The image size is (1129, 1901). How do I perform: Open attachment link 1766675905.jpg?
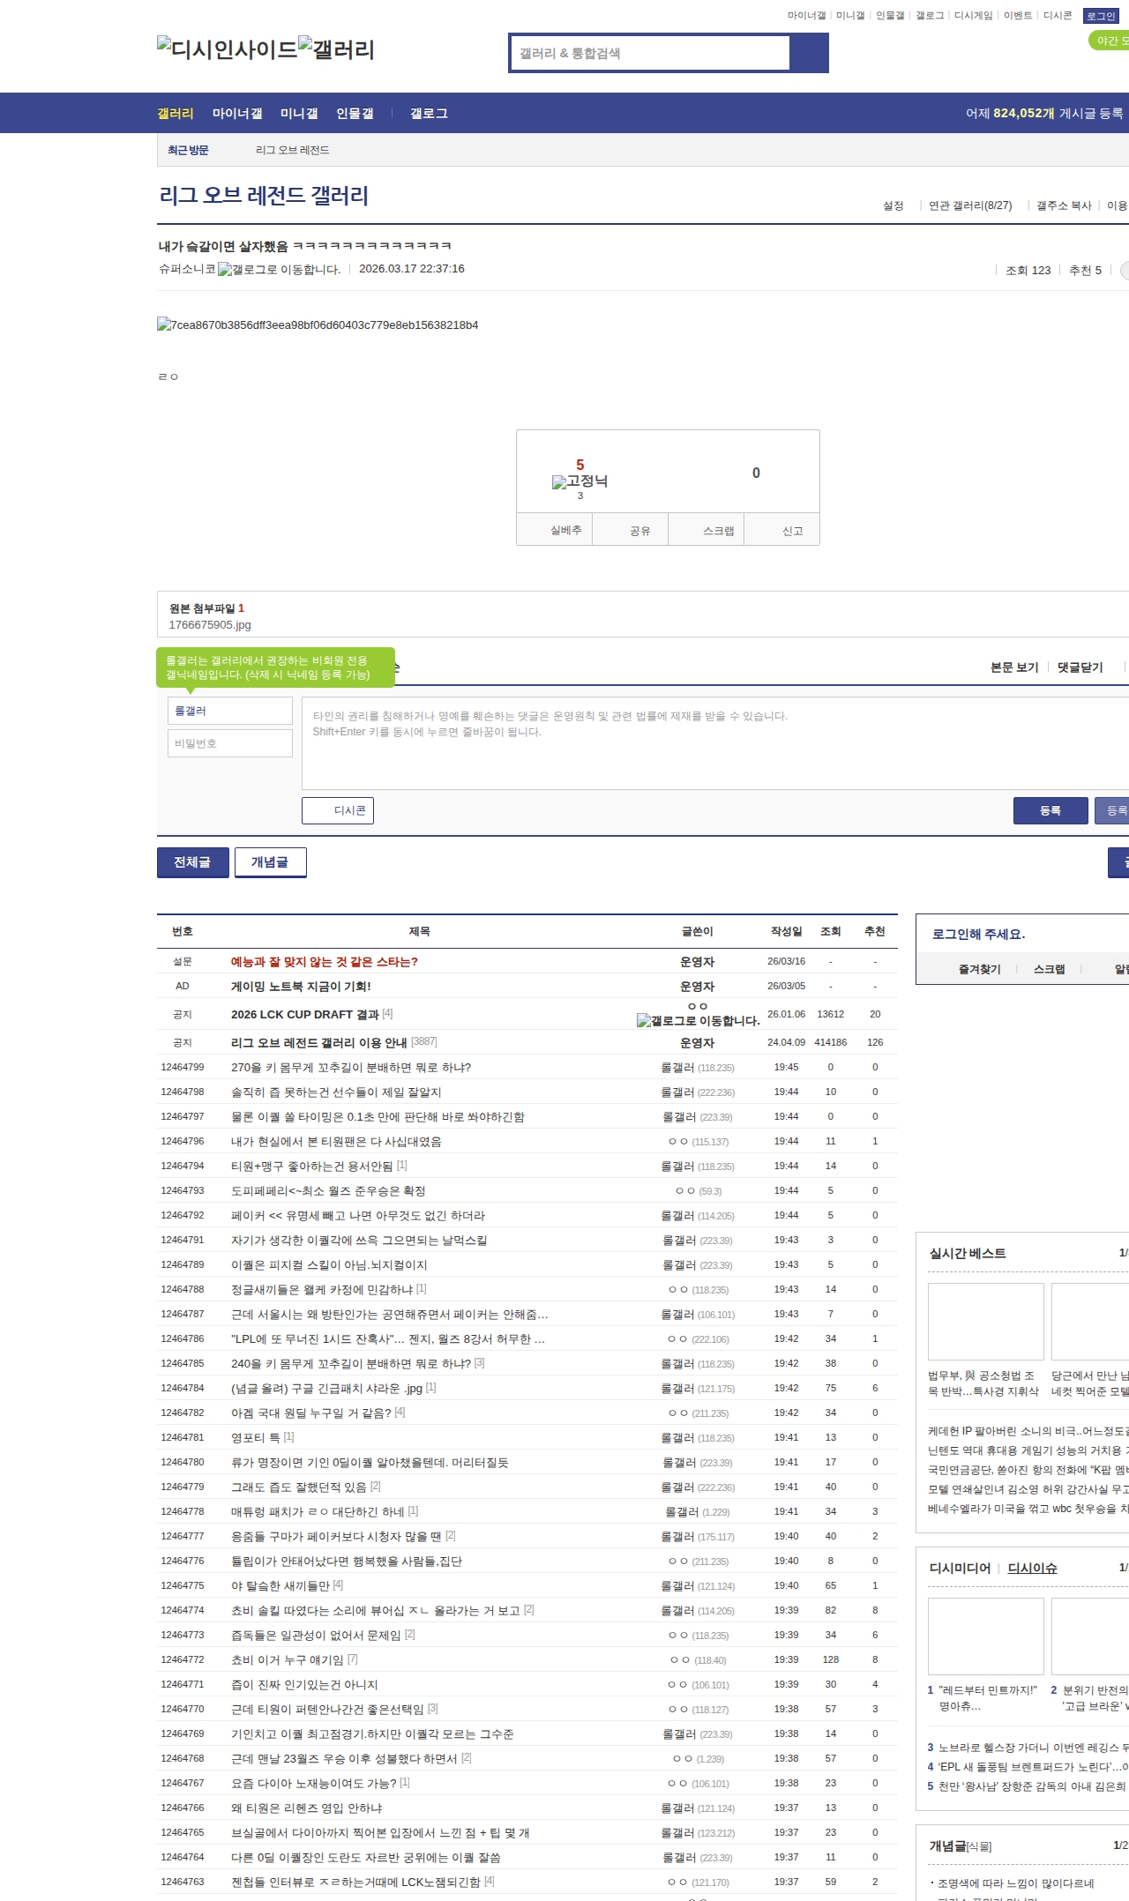pos(210,625)
